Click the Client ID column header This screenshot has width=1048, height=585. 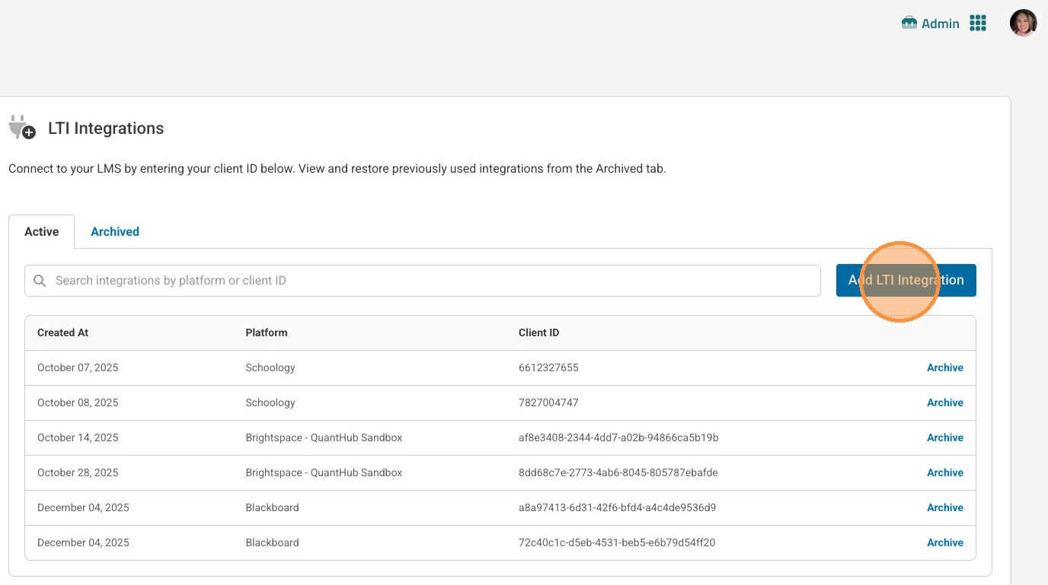click(x=538, y=332)
